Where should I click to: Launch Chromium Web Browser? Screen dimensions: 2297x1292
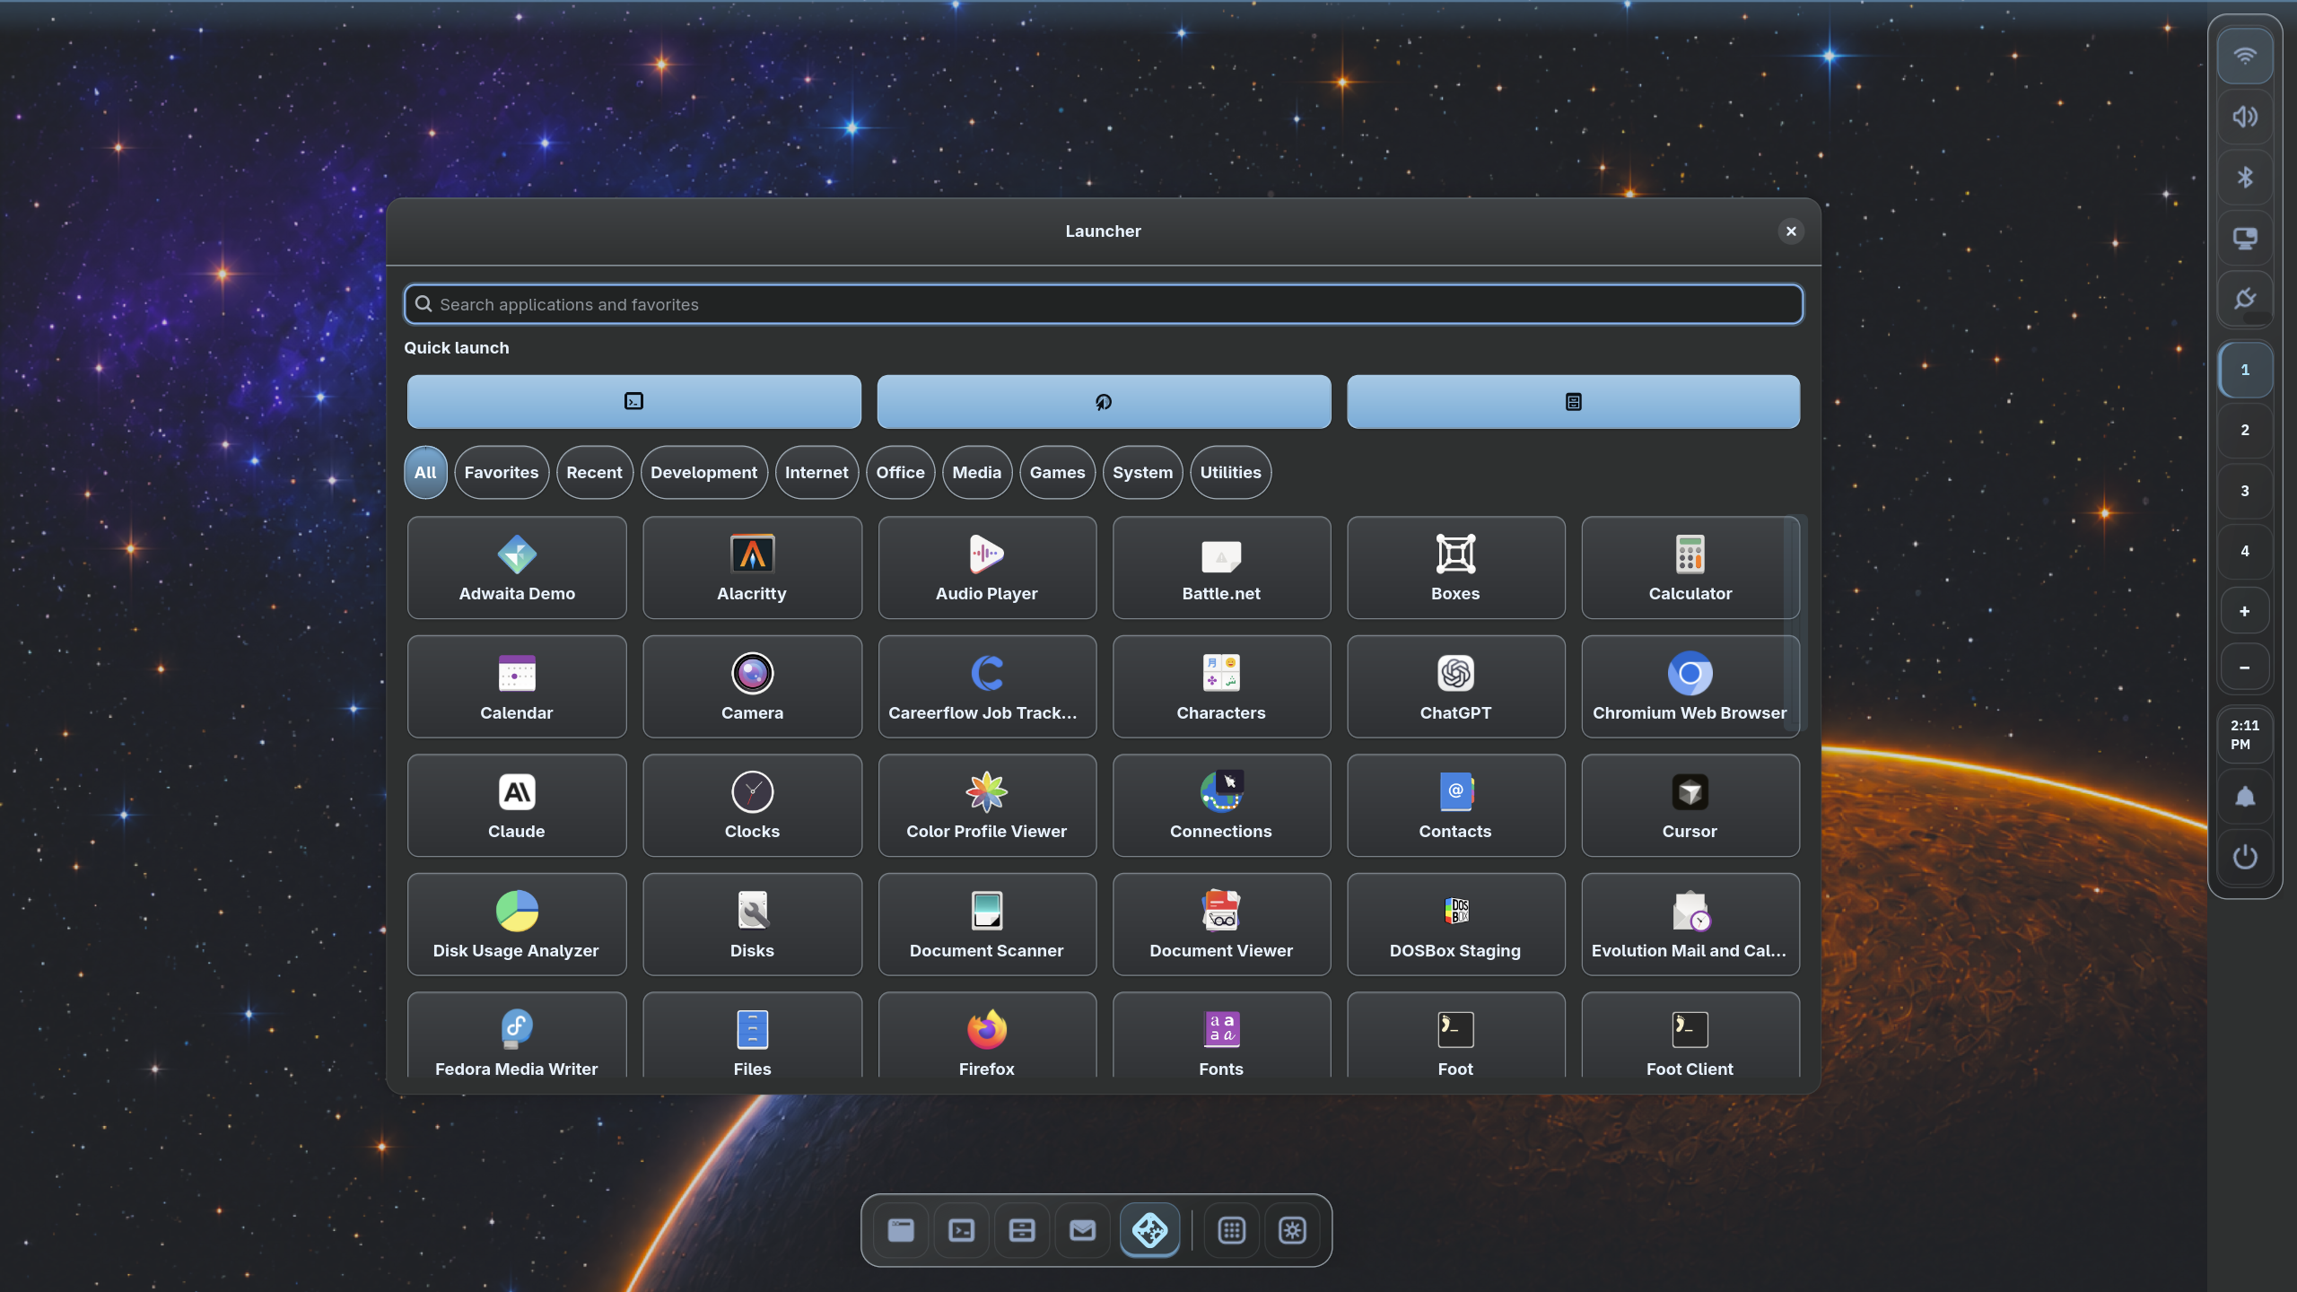(1690, 686)
